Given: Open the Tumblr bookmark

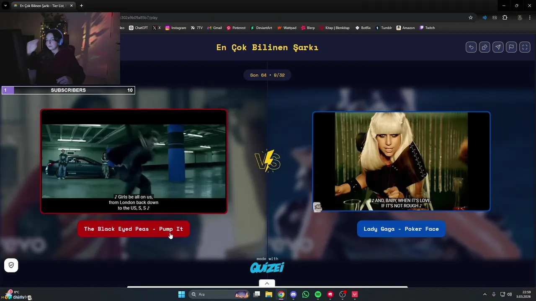Looking at the screenshot, I should pyautogui.click(x=384, y=28).
